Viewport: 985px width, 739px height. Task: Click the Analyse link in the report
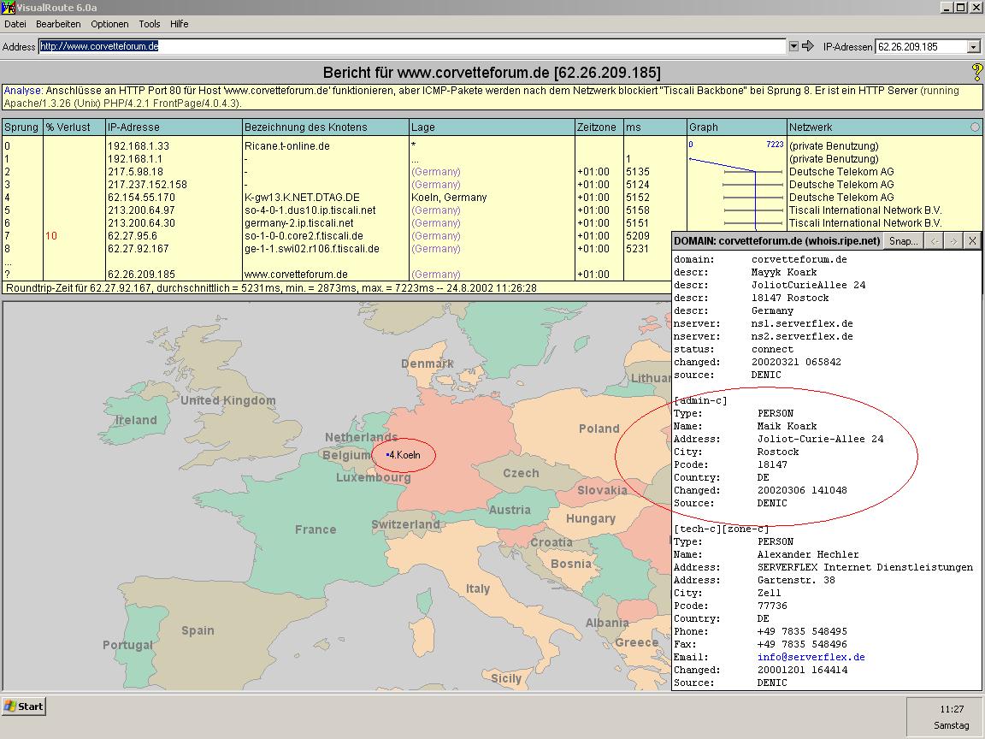pyautogui.click(x=22, y=91)
